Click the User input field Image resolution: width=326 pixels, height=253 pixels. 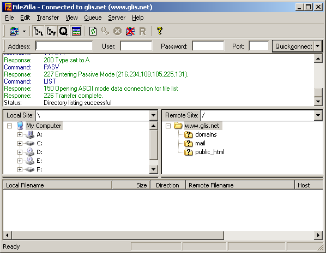(136, 46)
